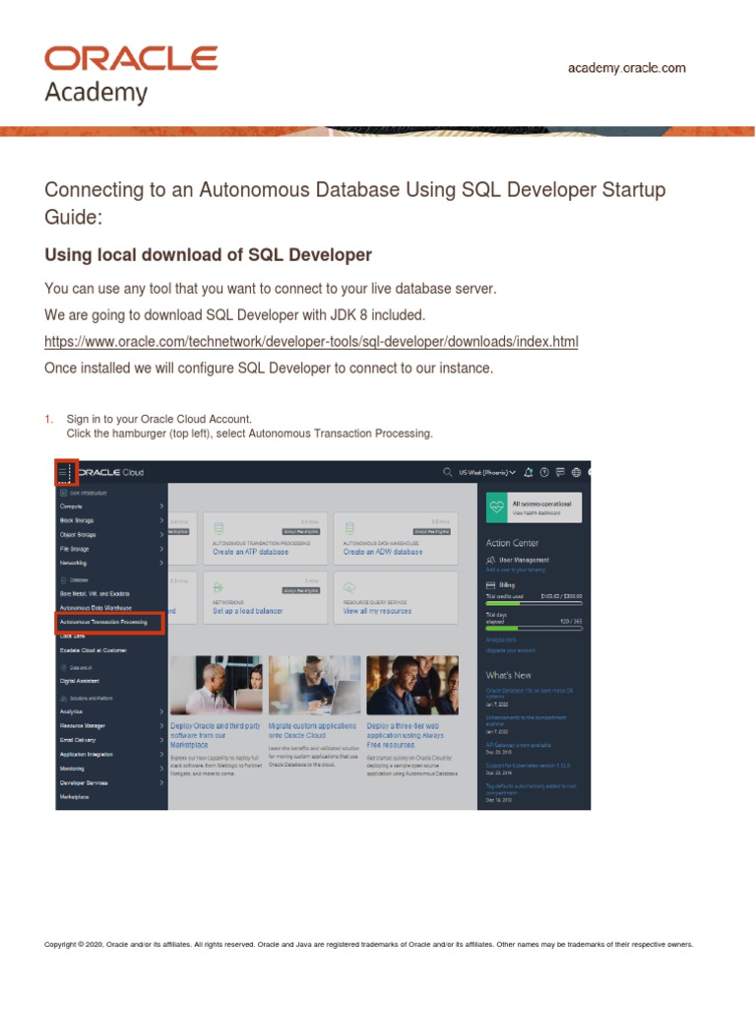The height and width of the screenshot is (1009, 756).
Task: Expand the Block Storage submenu chevron
Action: tap(161, 520)
